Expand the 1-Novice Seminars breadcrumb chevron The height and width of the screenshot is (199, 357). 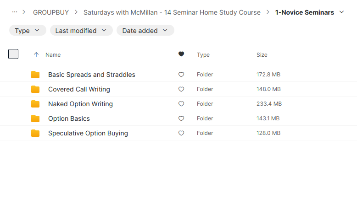coord(341,12)
